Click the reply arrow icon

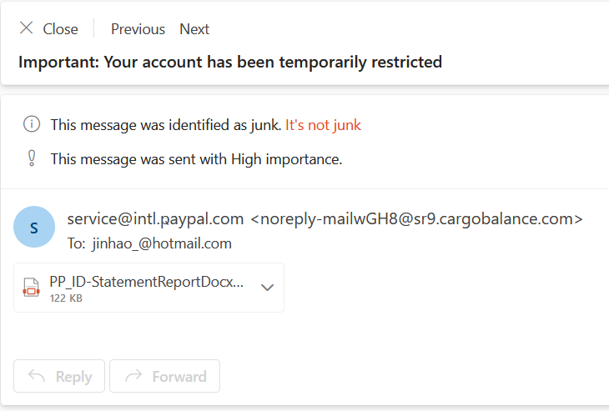coord(37,377)
